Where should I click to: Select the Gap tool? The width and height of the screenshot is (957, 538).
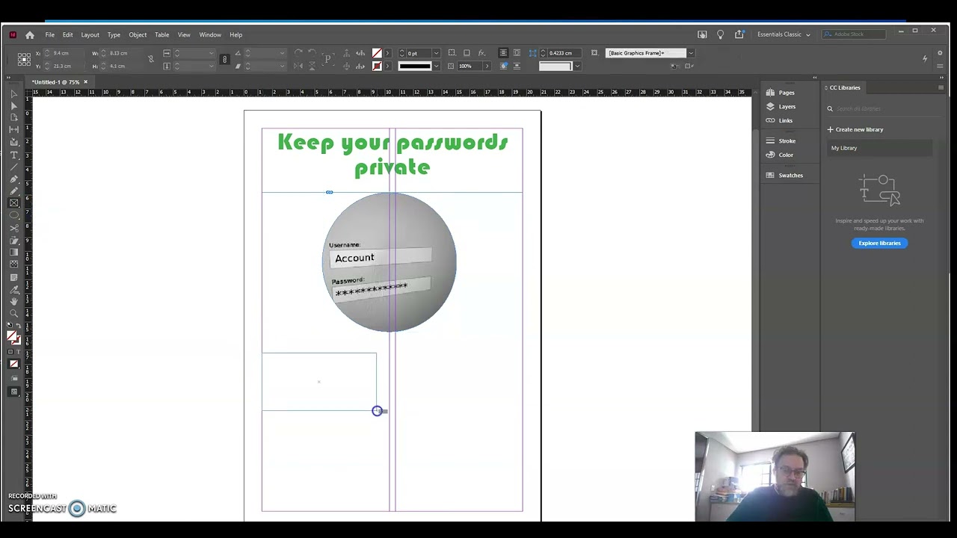point(13,129)
